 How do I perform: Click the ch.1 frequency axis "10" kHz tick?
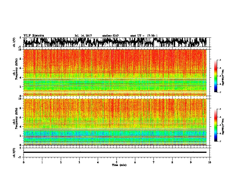click(x=20, y=50)
